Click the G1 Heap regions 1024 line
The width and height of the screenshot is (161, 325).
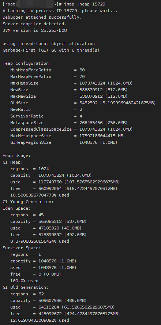point(30,169)
